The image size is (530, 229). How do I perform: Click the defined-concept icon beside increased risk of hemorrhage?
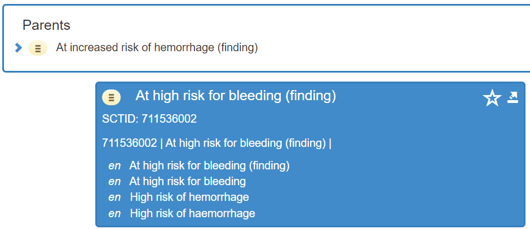(38, 48)
